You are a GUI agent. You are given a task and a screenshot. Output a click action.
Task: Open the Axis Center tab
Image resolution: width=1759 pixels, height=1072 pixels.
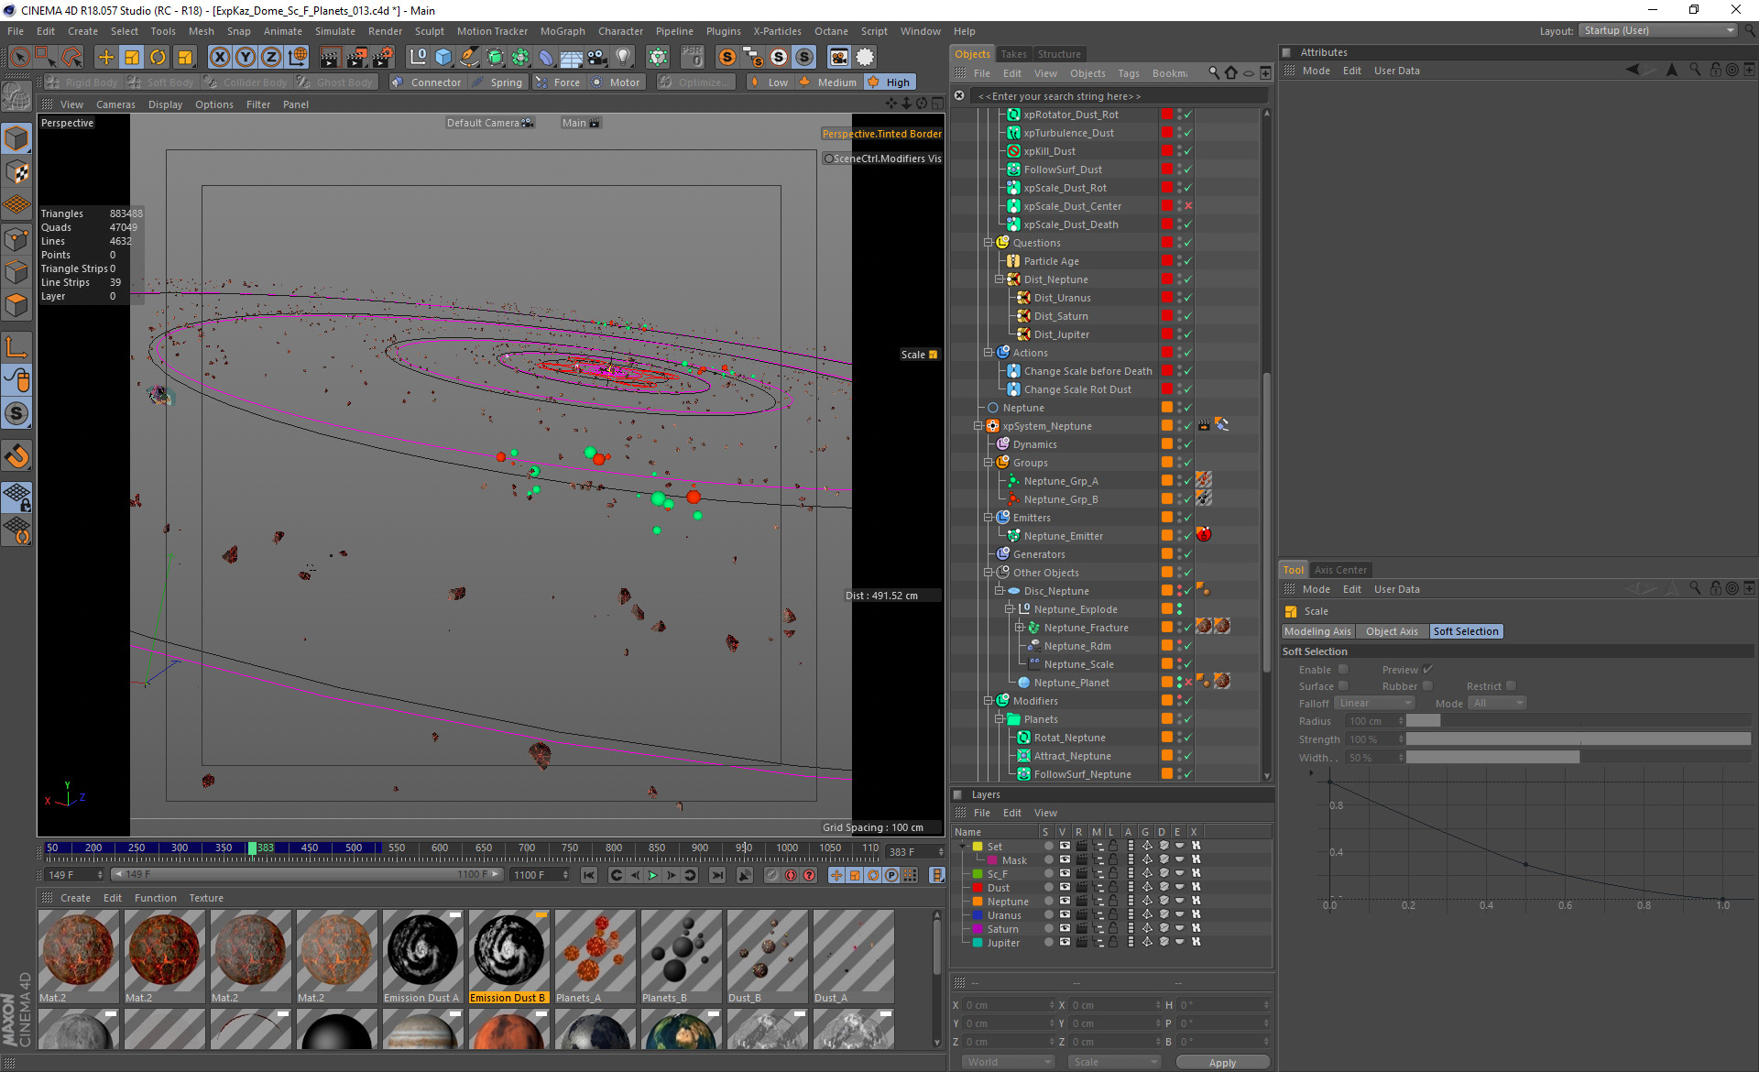tap(1340, 570)
